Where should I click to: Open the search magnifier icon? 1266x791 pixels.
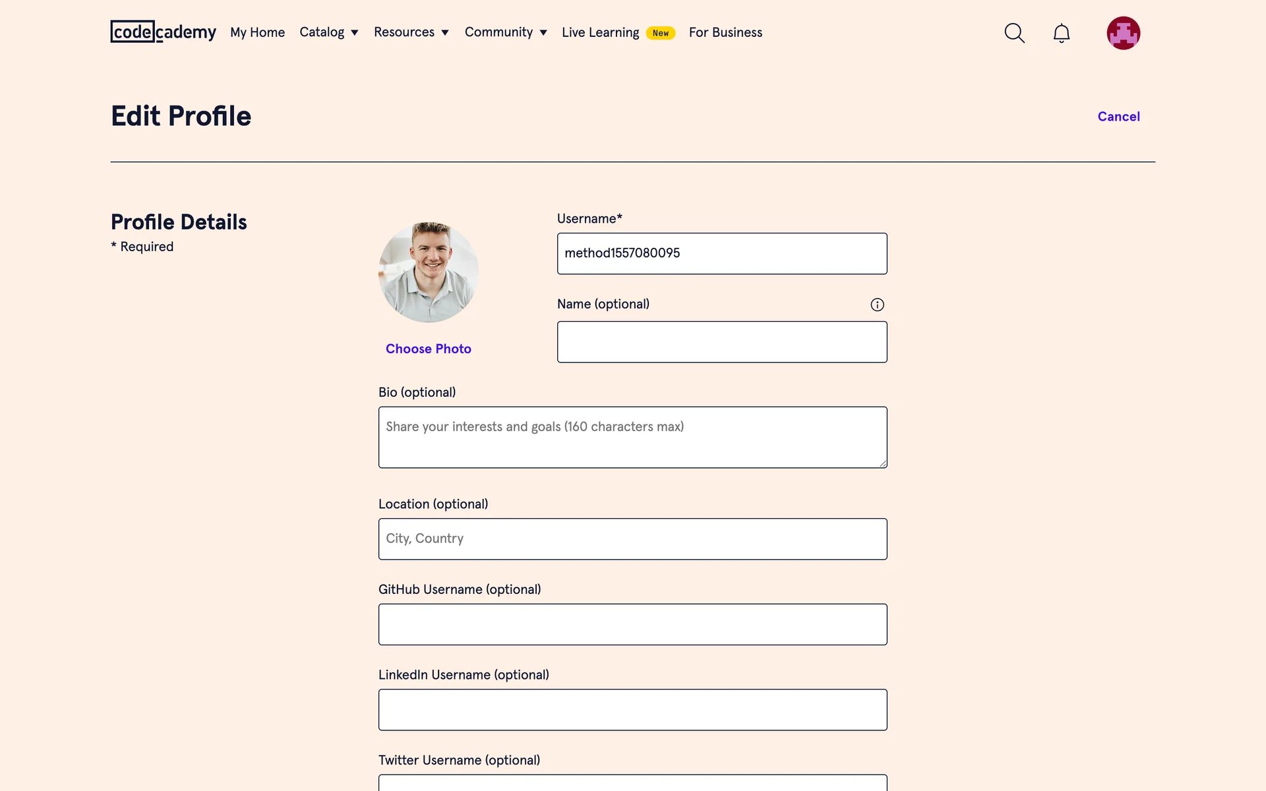point(1014,33)
